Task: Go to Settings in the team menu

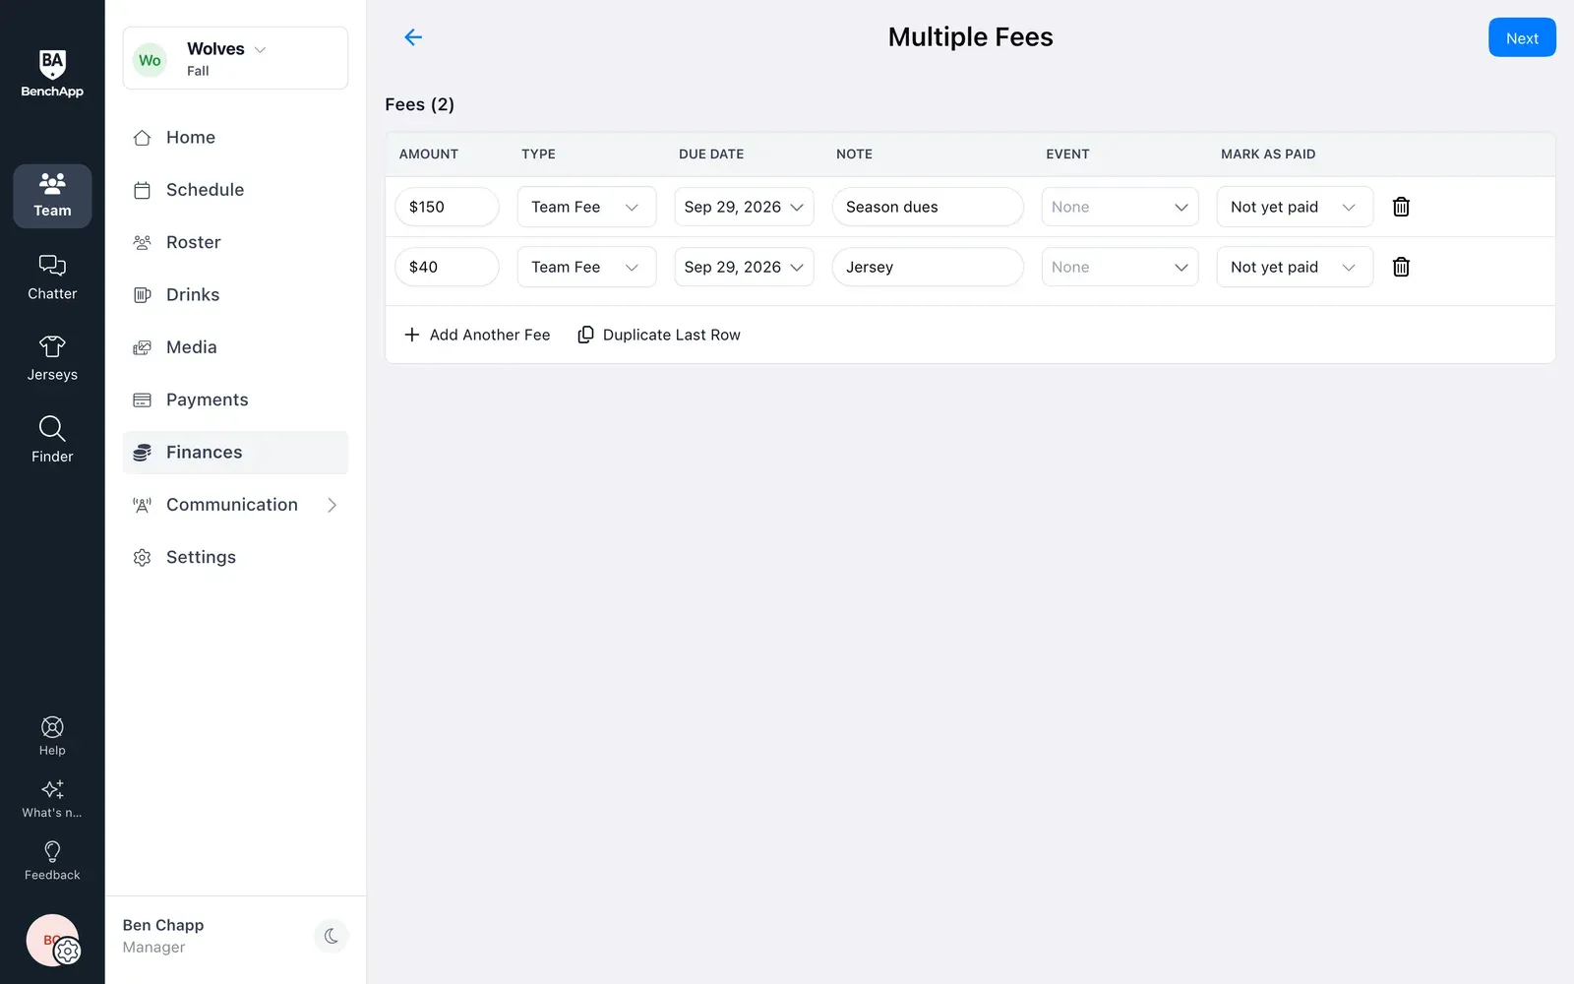Action: pyautogui.click(x=235, y=557)
